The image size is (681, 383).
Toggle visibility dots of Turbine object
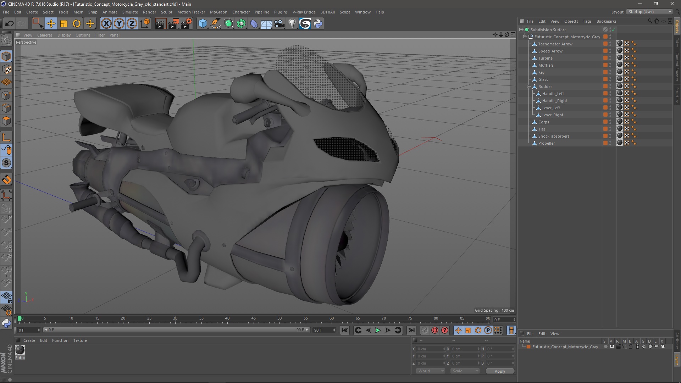pyautogui.click(x=610, y=58)
